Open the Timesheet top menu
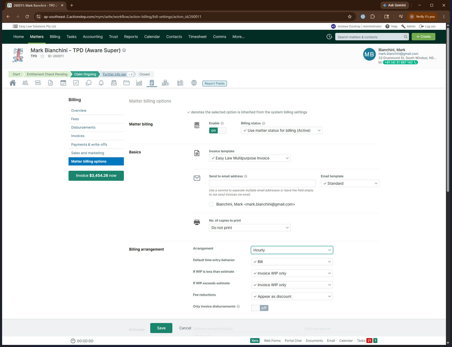This screenshot has height=347, width=452. click(x=197, y=37)
